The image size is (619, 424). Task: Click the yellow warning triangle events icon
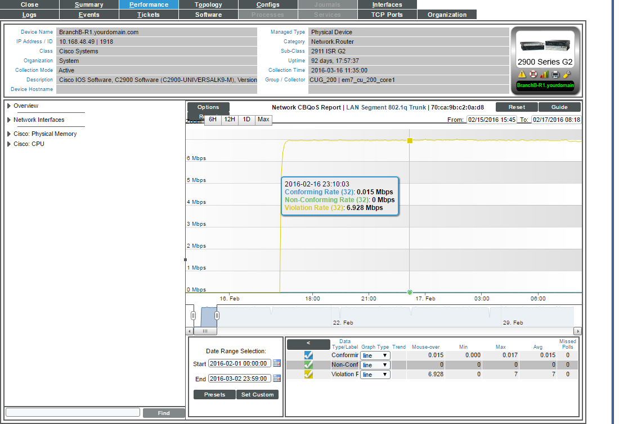click(x=522, y=75)
